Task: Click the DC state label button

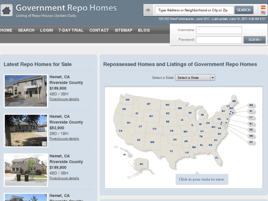Action: pos(251,142)
